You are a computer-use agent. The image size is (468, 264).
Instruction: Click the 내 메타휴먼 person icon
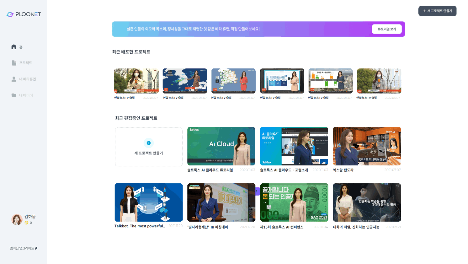point(14,79)
